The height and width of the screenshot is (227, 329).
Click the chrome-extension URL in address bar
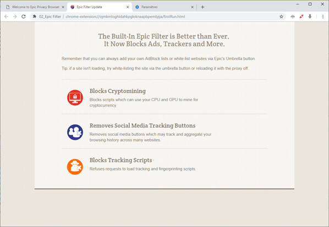tap(125, 16)
